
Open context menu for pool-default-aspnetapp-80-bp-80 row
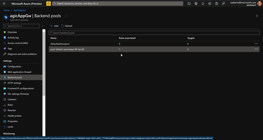(256, 49)
